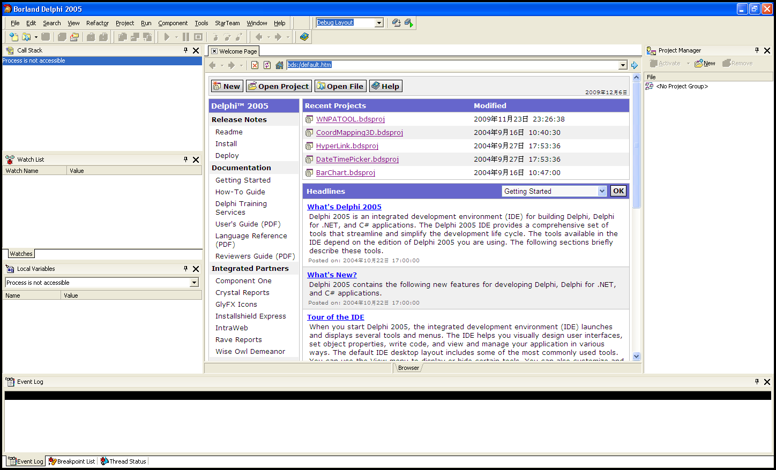Click the browser Stop icon
The image size is (776, 470).
click(x=255, y=65)
